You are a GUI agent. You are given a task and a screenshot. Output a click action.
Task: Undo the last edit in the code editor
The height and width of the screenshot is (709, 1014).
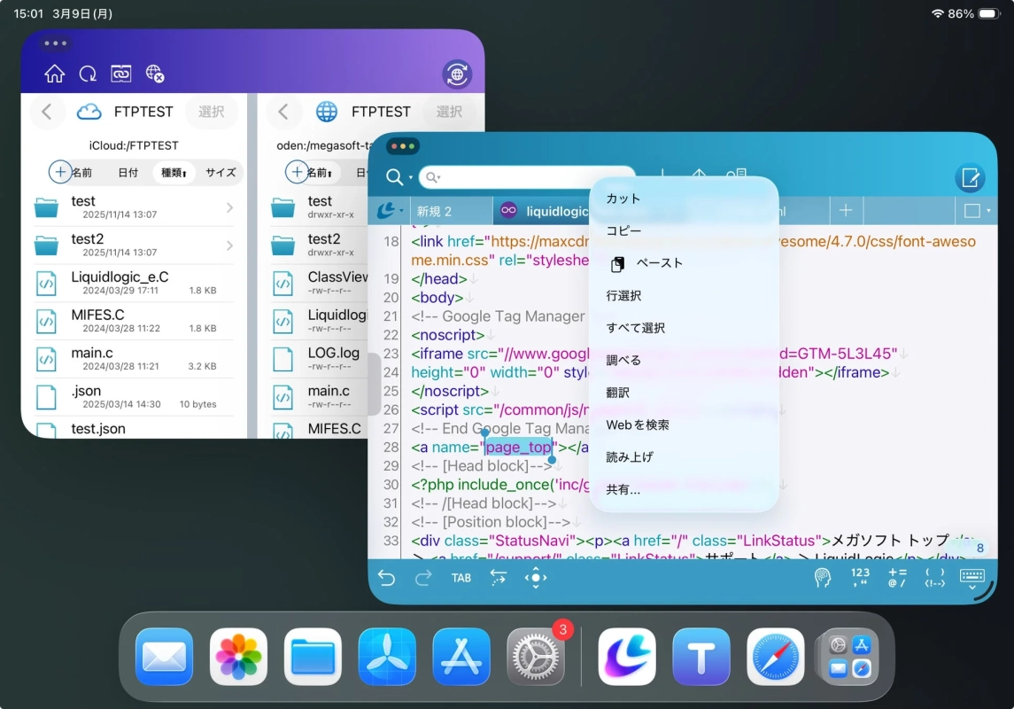pyautogui.click(x=387, y=577)
